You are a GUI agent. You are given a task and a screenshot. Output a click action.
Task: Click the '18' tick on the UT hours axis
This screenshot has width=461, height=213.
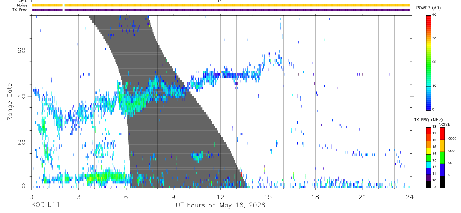coord(315,197)
